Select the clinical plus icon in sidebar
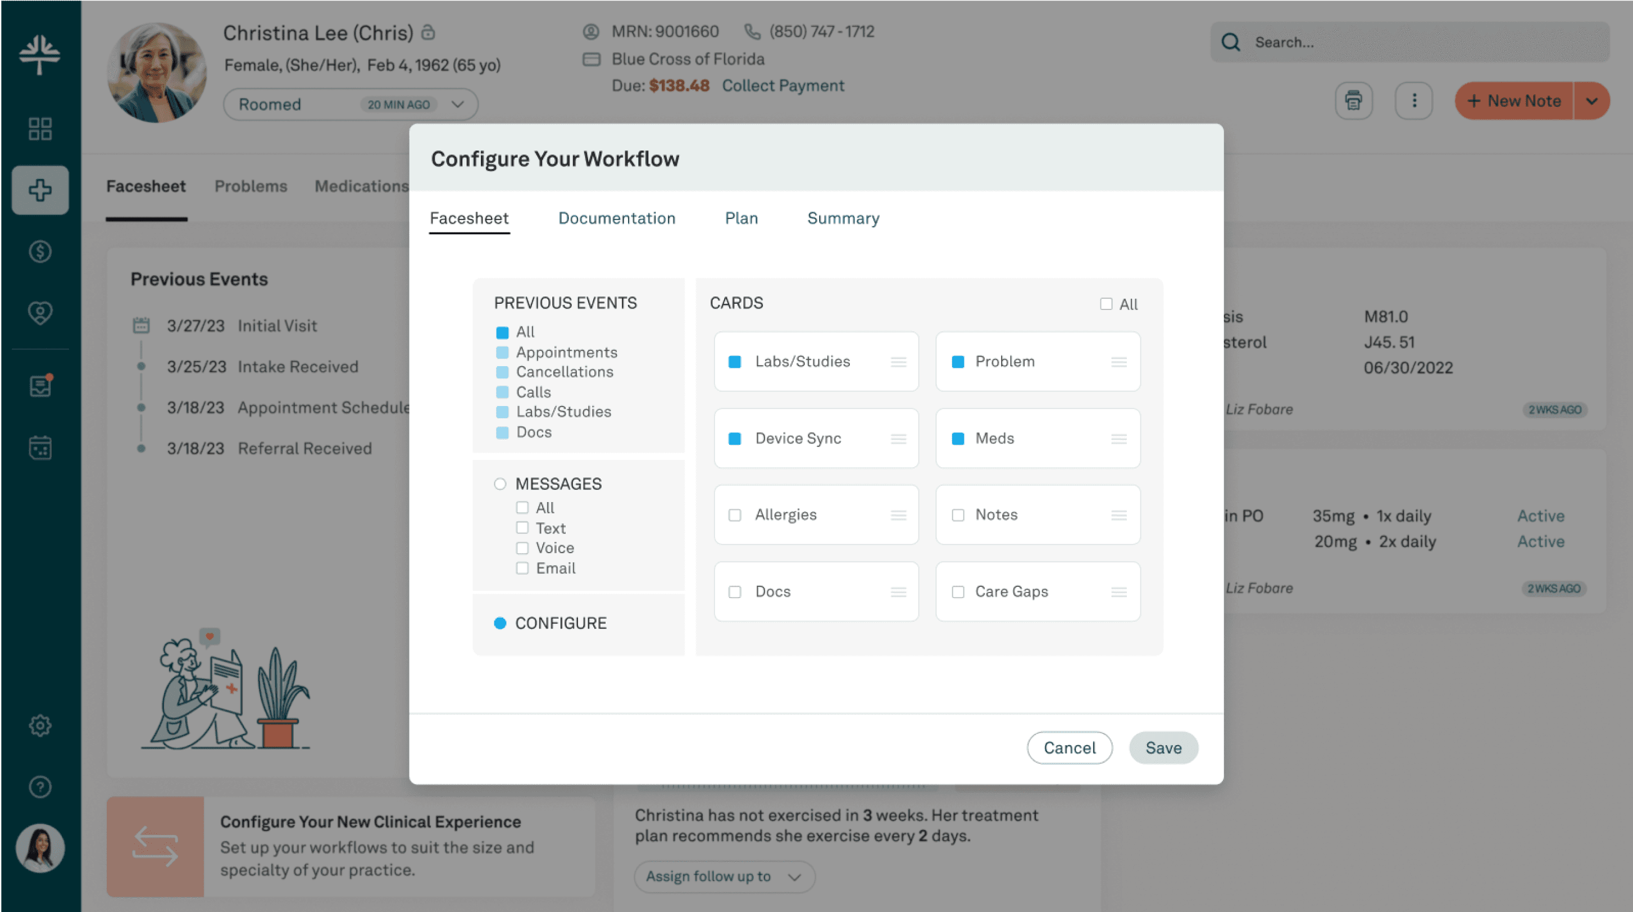Image resolution: width=1633 pixels, height=912 pixels. (40, 189)
